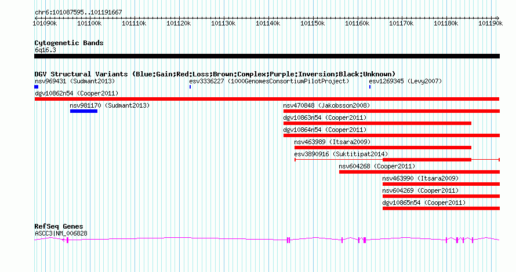516x272 pixels.
Task: Click the blue nsv981170 gain bar
Action: click(83, 111)
